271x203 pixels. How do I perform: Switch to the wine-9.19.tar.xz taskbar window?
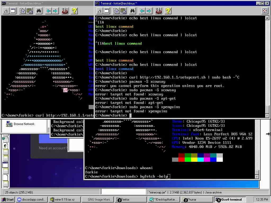[64, 200]
